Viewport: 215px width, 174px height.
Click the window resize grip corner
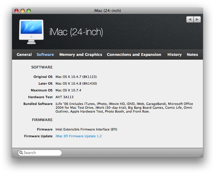point(201,156)
